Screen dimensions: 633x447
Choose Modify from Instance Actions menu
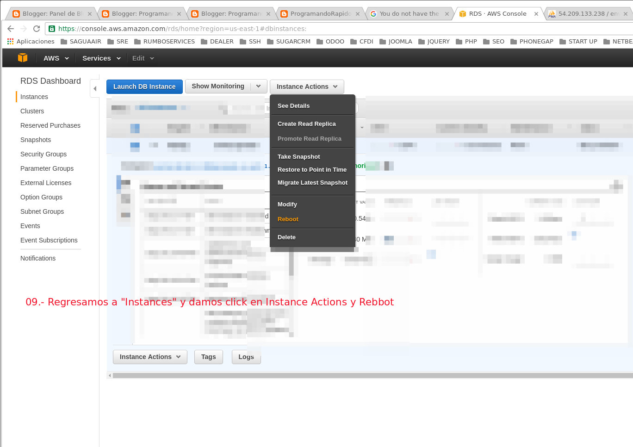[287, 205]
